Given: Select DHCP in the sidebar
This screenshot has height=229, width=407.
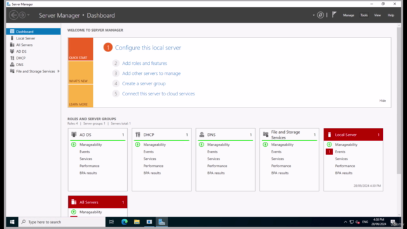Looking at the screenshot, I should tap(34, 58).
